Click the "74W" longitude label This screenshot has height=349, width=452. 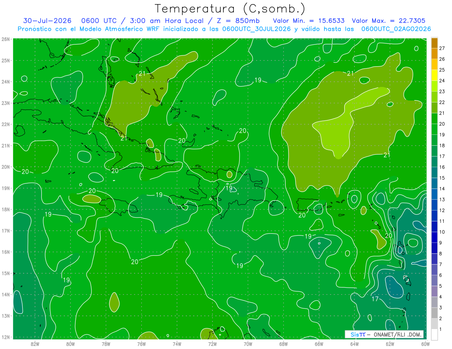point(177,344)
